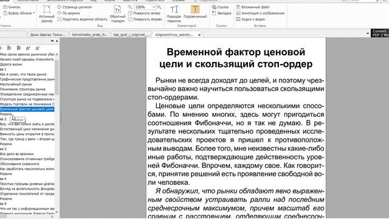Viewport: 389px width, 219px height.
Task: Open bookmark Все дело во времени
Action: [17, 154]
